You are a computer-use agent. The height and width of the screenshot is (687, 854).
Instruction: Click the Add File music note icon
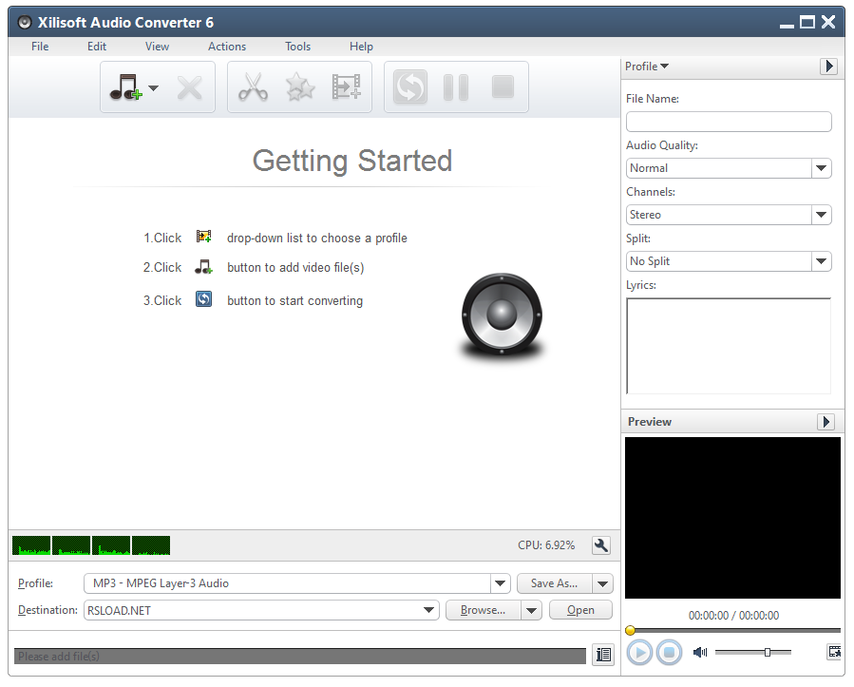click(126, 86)
